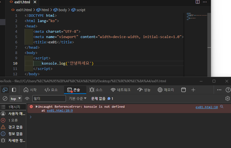
Task: Toggle the DevTools sidebar dock icon
Action: click(x=14, y=90)
